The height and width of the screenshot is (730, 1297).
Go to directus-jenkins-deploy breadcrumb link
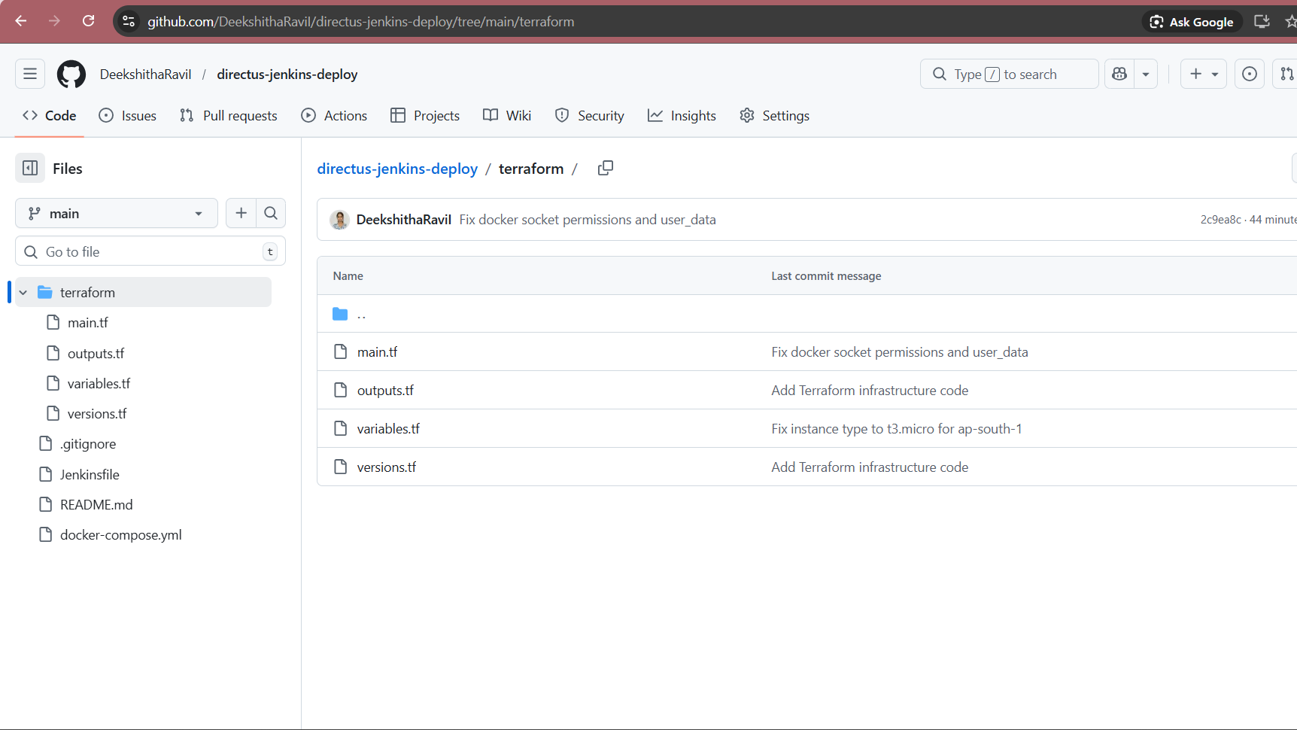(x=397, y=169)
